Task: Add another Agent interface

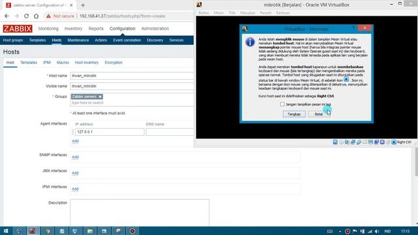Action: [75, 141]
